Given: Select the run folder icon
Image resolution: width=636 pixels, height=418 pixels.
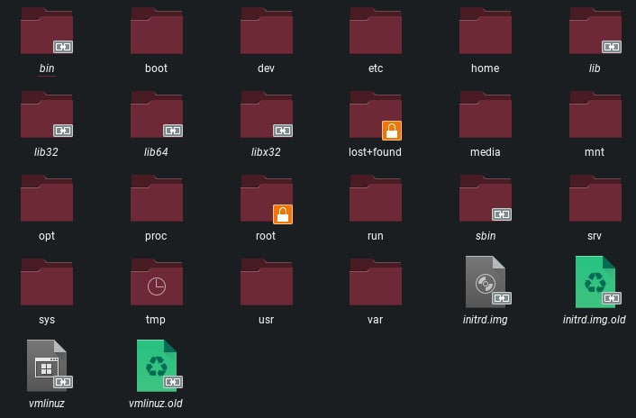Looking at the screenshot, I should tap(376, 198).
